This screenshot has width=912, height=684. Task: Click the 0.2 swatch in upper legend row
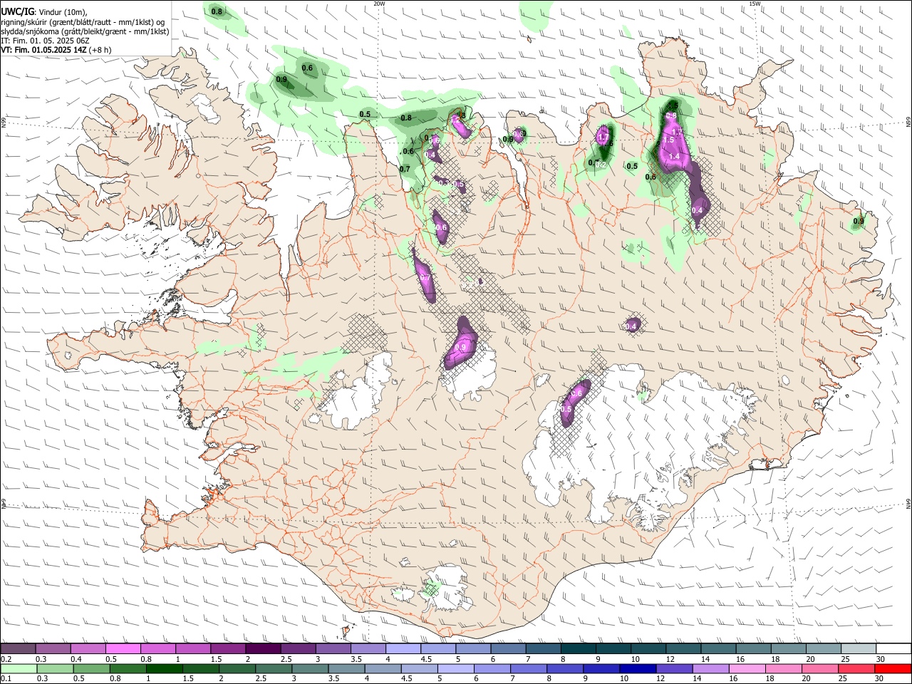pyautogui.click(x=18, y=648)
